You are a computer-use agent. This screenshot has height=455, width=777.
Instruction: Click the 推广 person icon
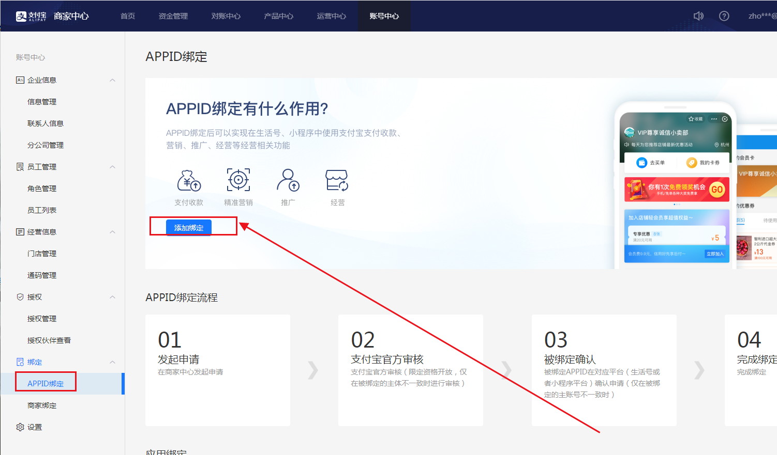click(288, 180)
